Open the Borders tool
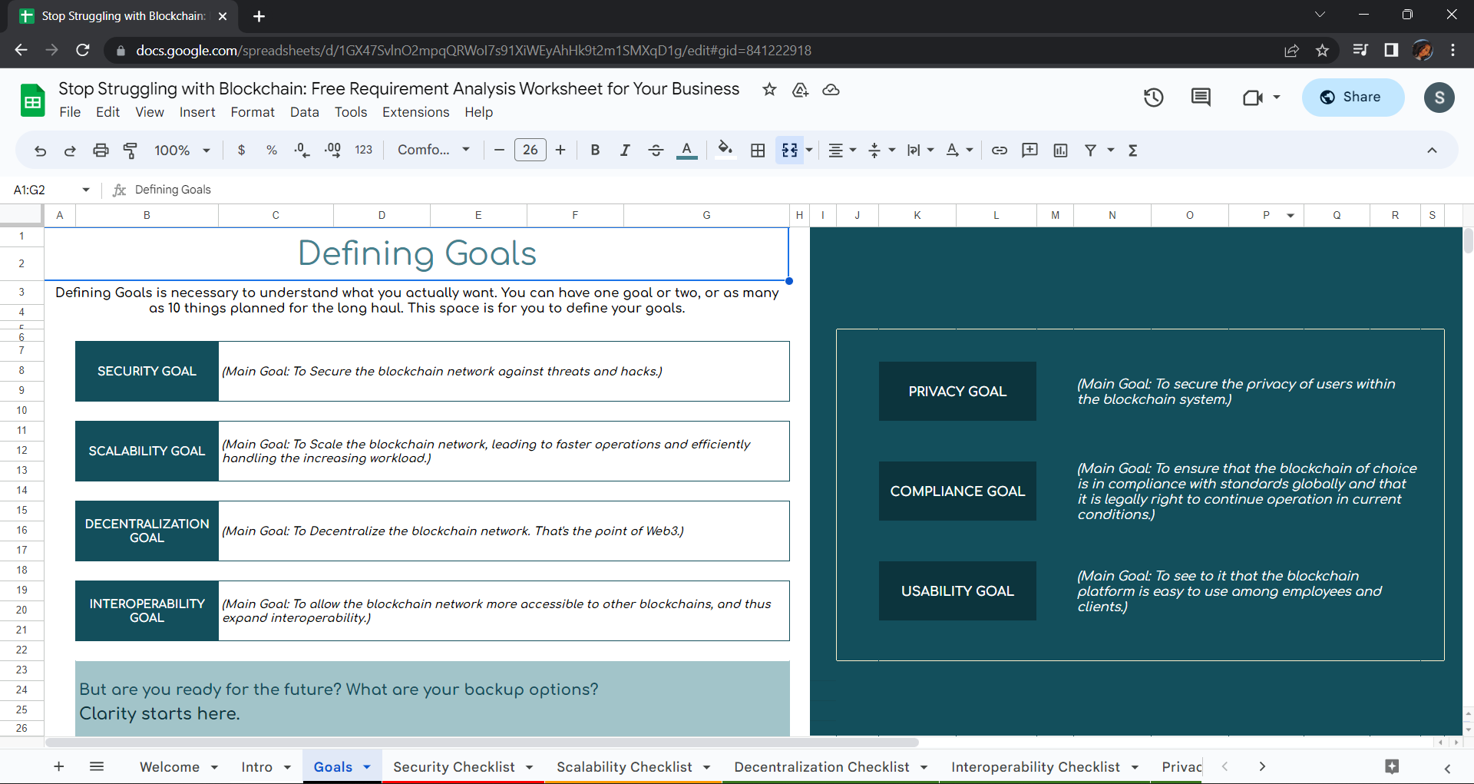This screenshot has height=784, width=1474. coord(758,151)
